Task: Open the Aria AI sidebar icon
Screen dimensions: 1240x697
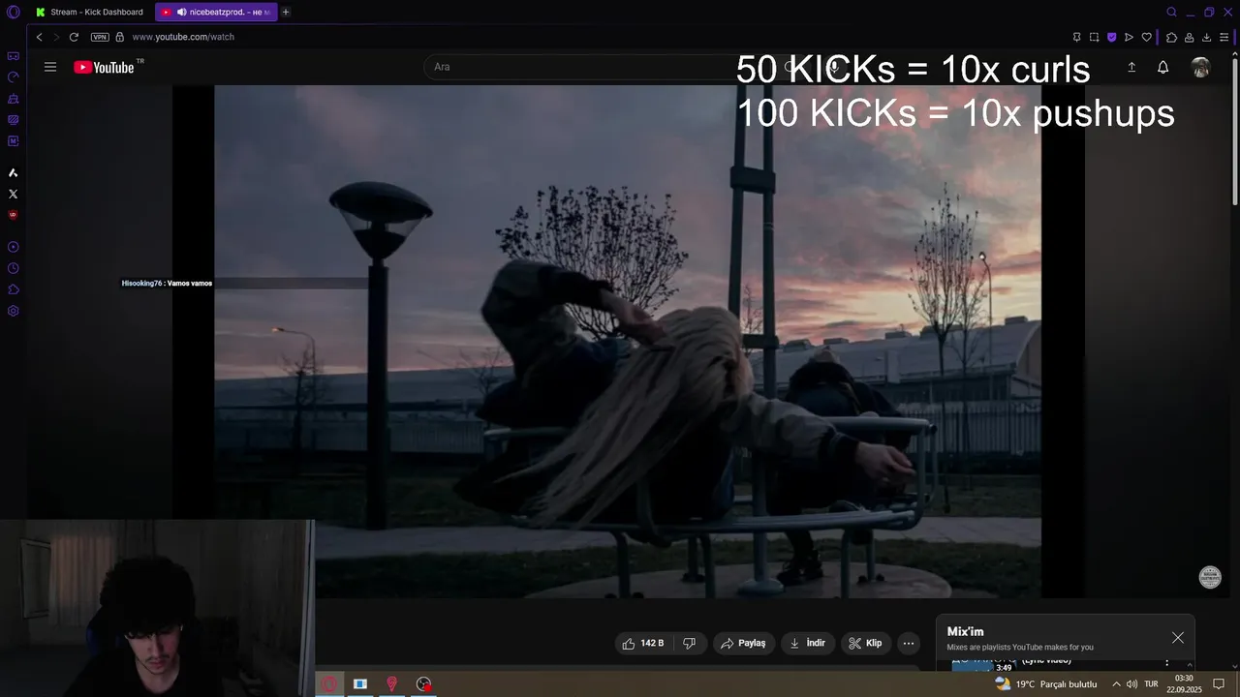Action: point(14,172)
